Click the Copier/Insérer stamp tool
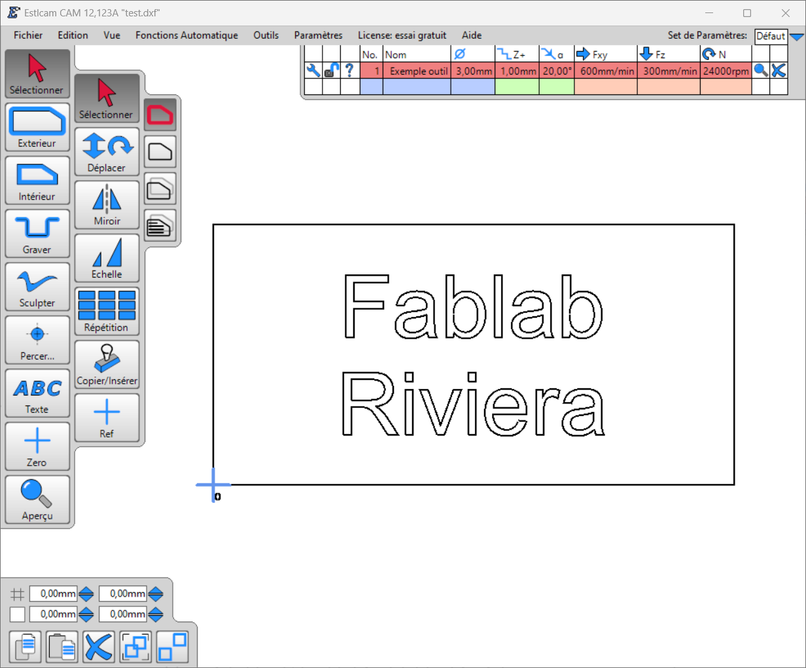Viewport: 806px width, 668px height. pos(107,364)
